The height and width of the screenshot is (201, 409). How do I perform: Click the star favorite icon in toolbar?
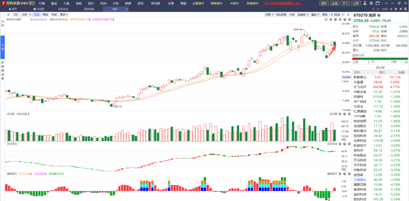pos(396,9)
